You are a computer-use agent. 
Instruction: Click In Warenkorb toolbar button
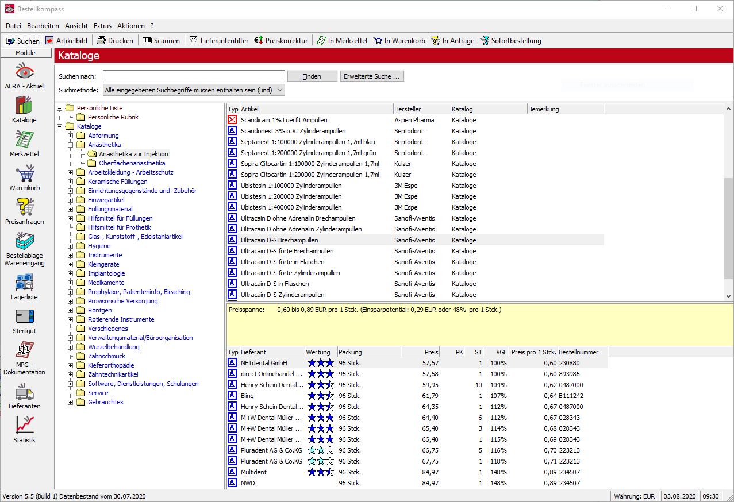tap(399, 41)
